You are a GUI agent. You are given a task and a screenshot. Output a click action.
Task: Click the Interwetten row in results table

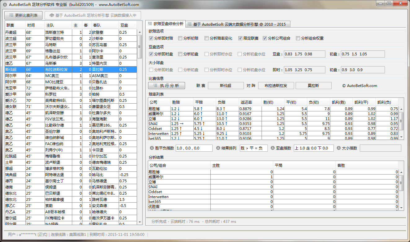pyautogui.click(x=273, y=197)
